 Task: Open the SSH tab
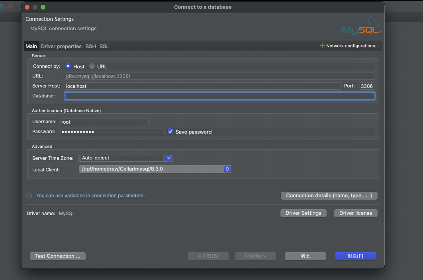point(91,47)
